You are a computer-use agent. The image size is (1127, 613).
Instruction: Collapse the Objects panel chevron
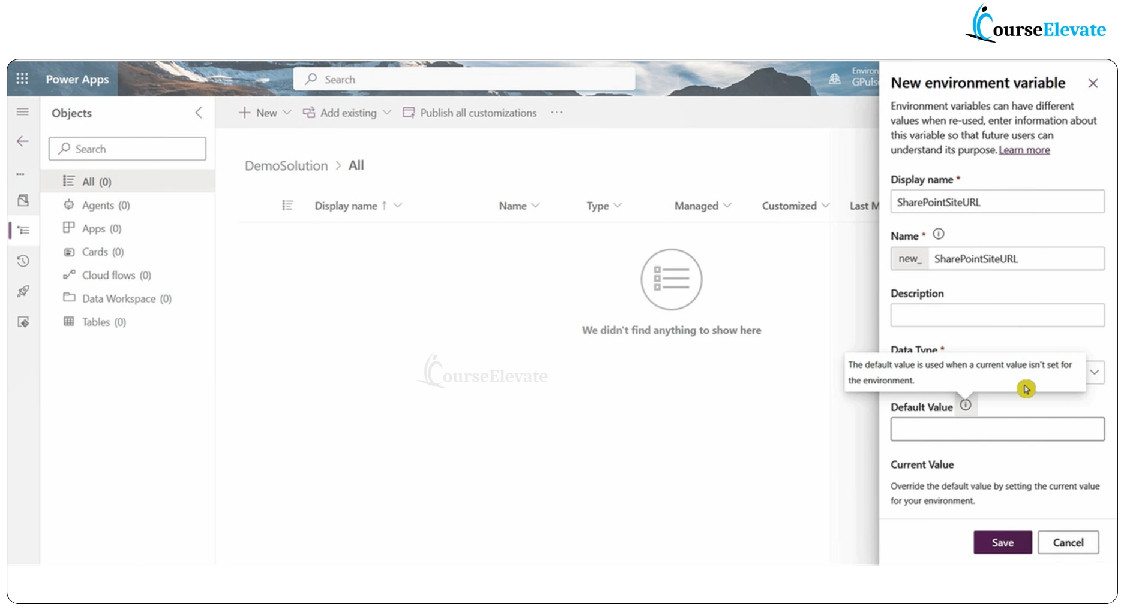click(199, 113)
